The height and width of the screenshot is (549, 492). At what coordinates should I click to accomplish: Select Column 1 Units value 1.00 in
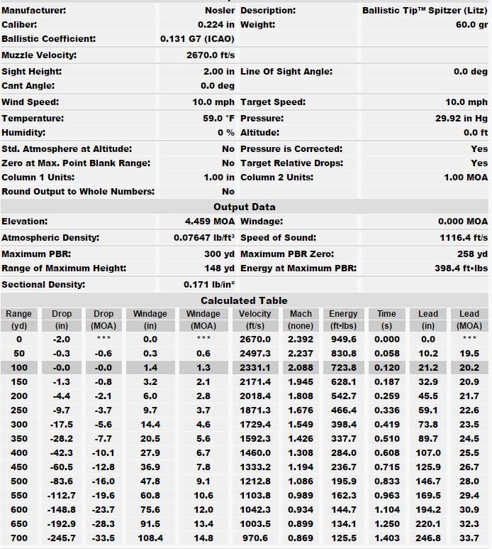coord(219,178)
